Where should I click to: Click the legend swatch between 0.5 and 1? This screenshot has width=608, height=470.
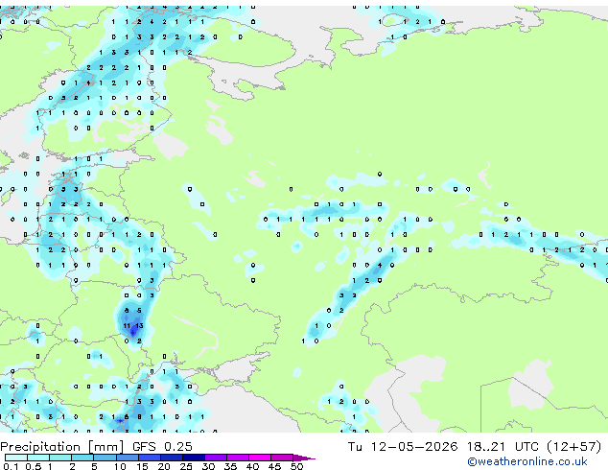pos(38,458)
